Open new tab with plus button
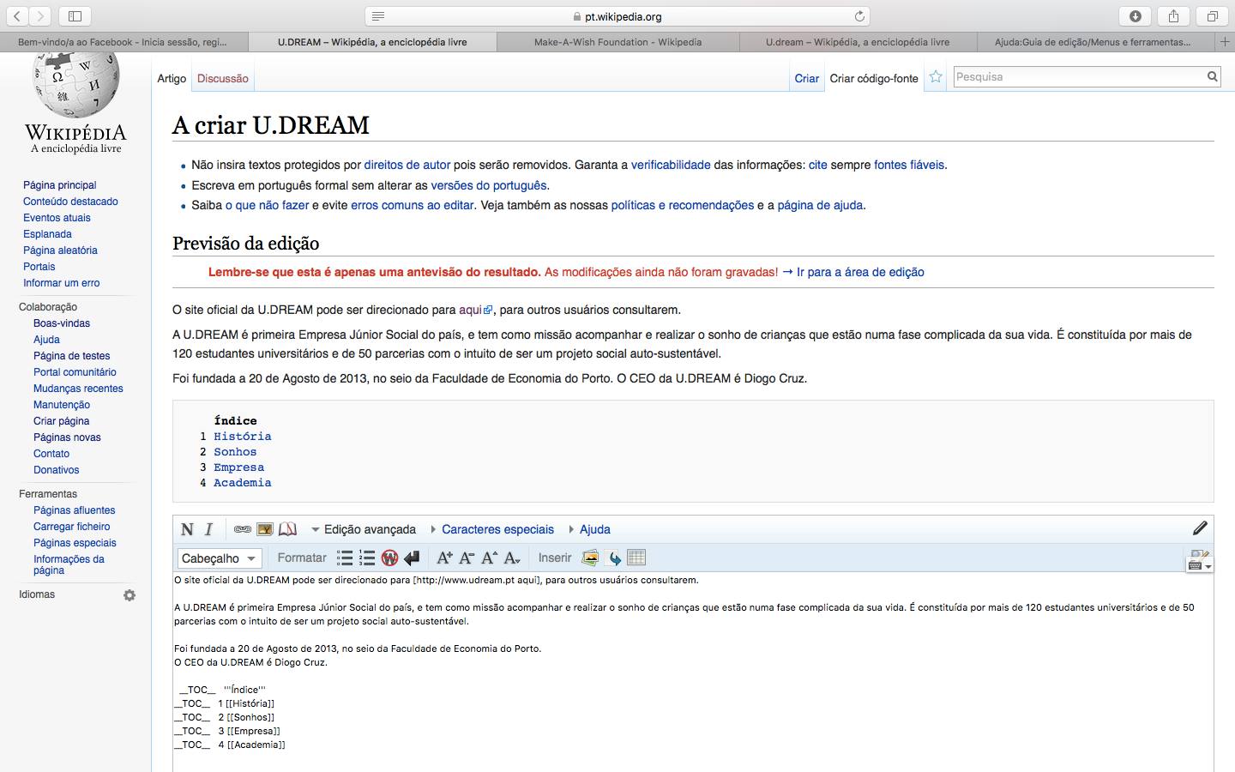The image size is (1235, 772). pyautogui.click(x=1225, y=41)
